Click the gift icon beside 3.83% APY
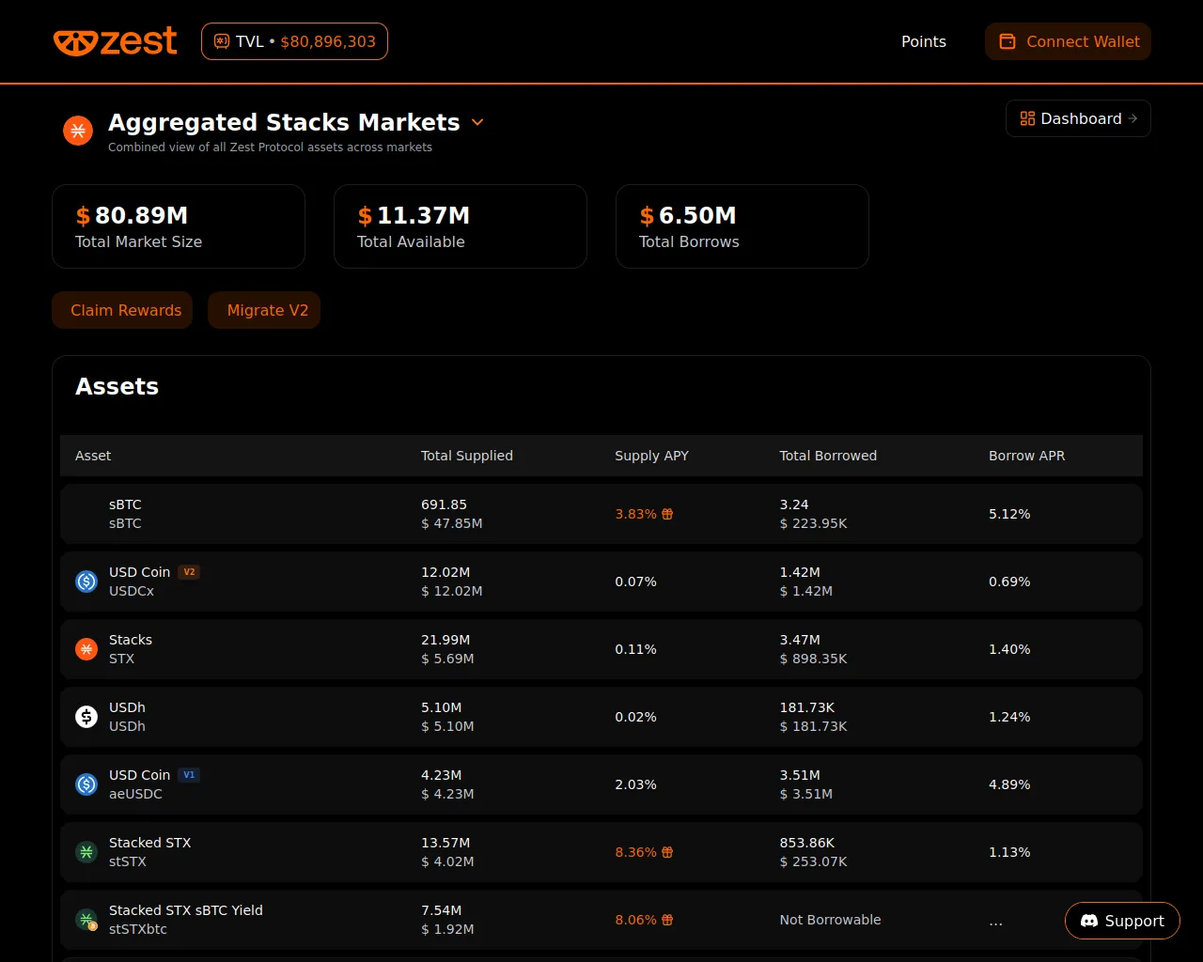Viewport: 1203px width, 962px height. (x=667, y=514)
